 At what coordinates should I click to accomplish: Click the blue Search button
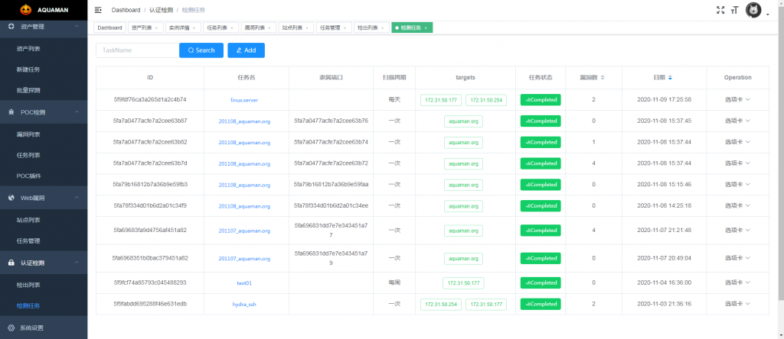click(201, 50)
